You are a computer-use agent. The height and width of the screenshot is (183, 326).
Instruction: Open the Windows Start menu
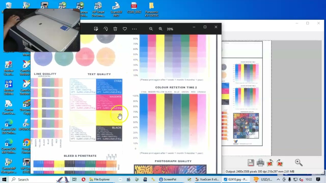(x=4, y=179)
